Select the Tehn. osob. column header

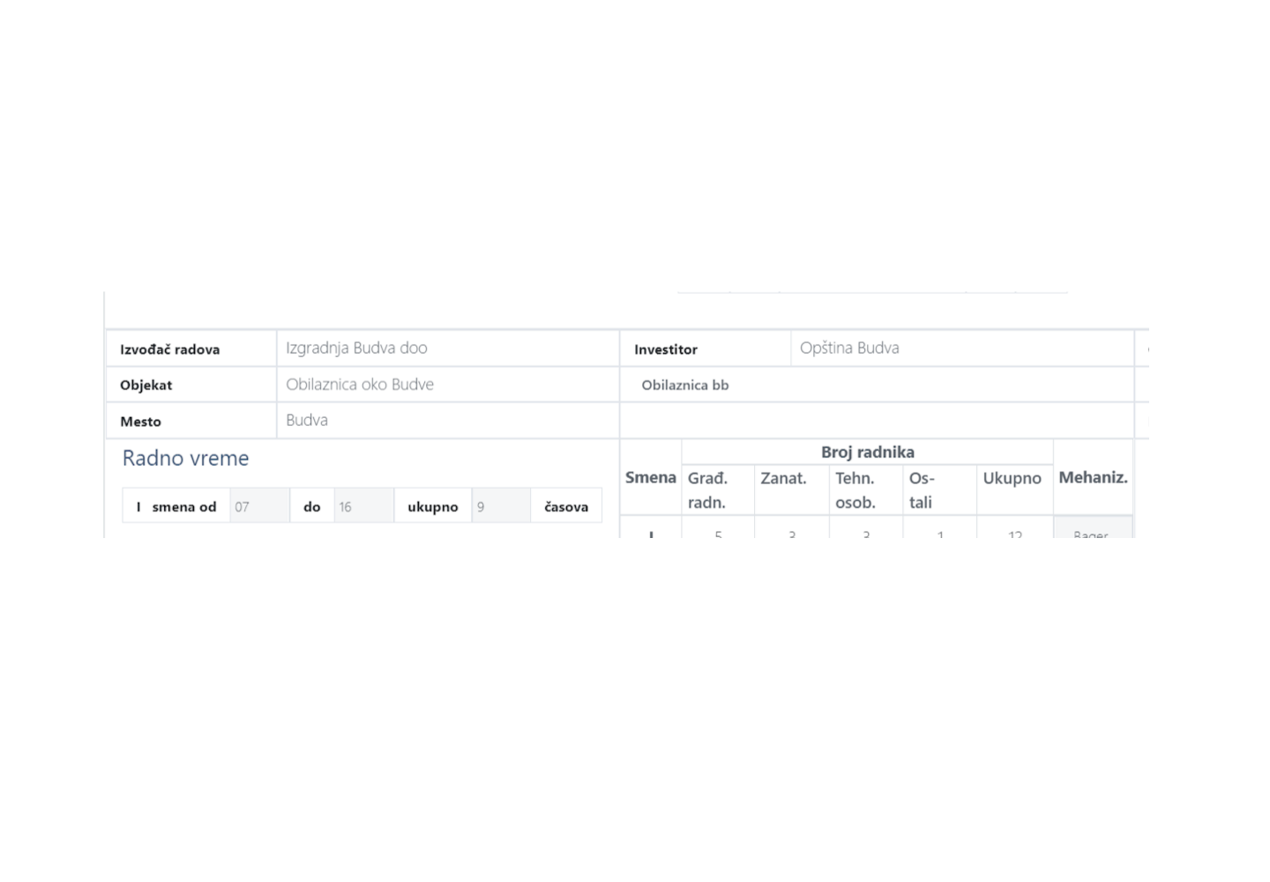(x=855, y=490)
